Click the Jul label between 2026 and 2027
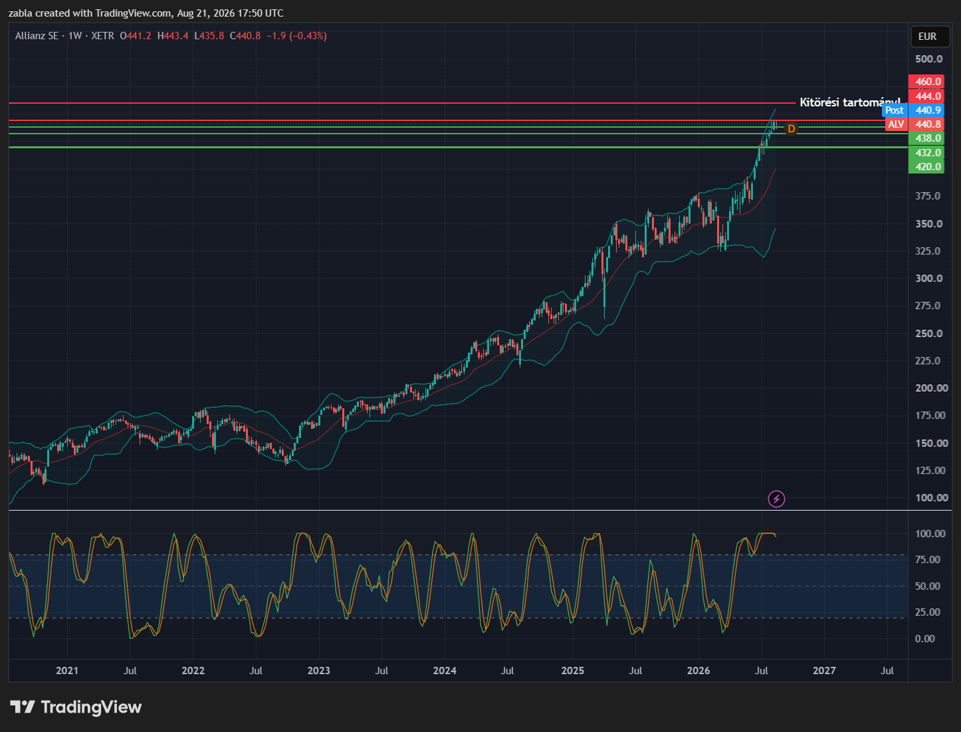 pyautogui.click(x=762, y=671)
